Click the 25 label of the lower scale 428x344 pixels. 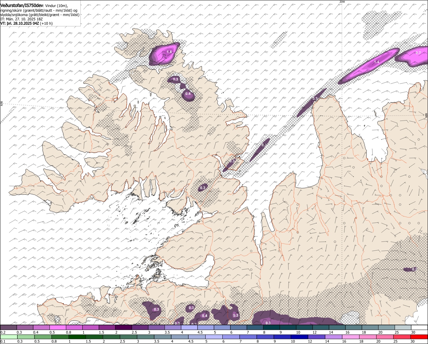(396, 341)
